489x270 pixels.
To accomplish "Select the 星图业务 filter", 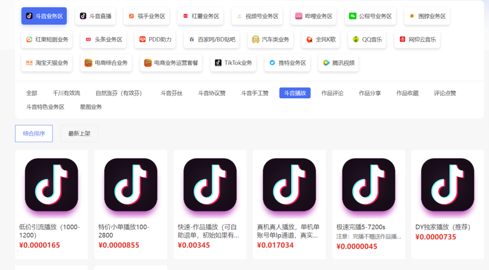I will 91,107.
